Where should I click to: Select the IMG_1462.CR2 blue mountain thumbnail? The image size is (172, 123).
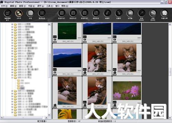click(x=67, y=58)
